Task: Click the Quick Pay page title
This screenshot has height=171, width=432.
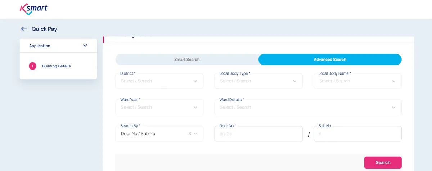Action: pos(44,29)
